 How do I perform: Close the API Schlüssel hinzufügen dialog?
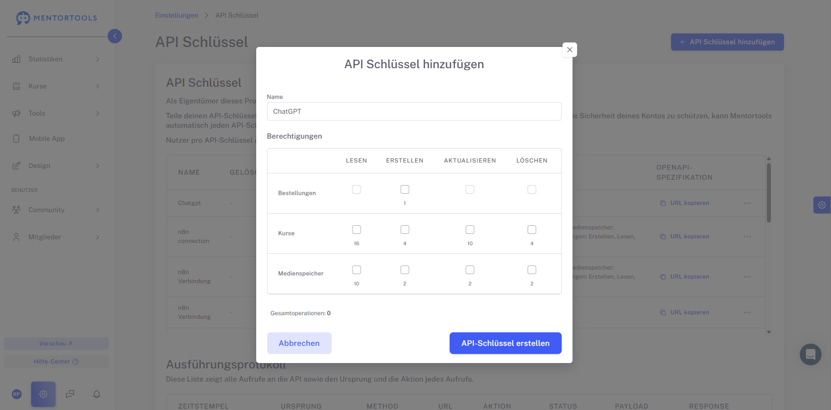(569, 50)
